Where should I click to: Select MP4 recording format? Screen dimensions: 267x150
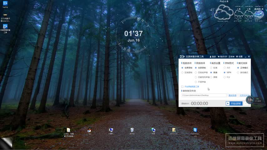227,72
